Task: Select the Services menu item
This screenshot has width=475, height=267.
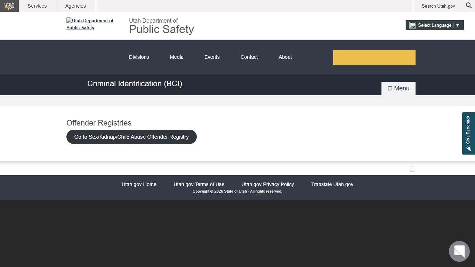Action: click(37, 6)
